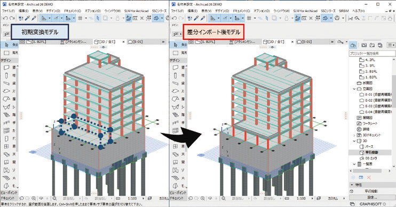Click the red delete X below navigator tree

369,178
